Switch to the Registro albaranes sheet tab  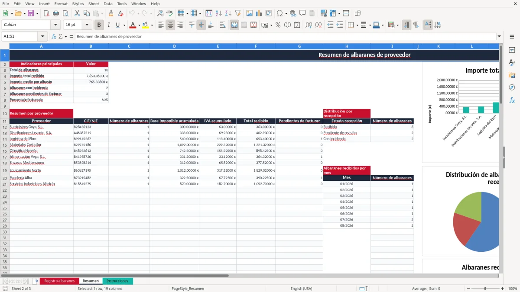59,281
